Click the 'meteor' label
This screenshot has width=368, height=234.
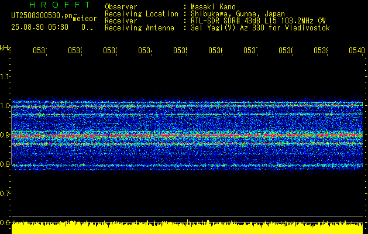coord(85,19)
